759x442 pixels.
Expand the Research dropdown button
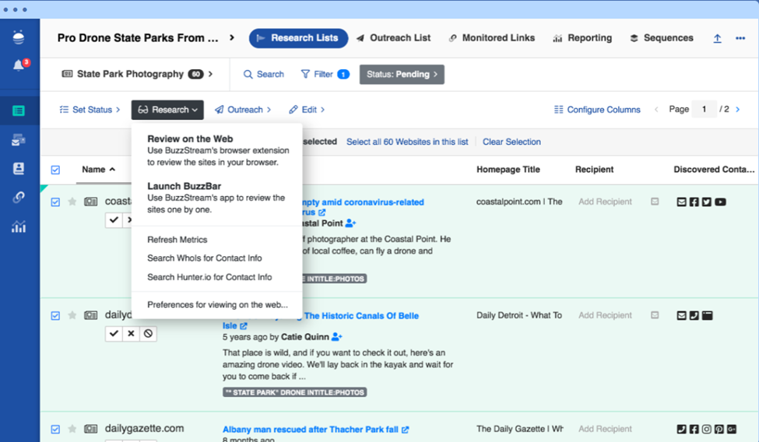tap(167, 110)
